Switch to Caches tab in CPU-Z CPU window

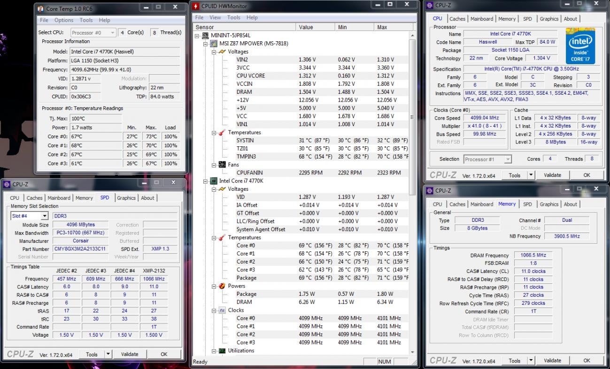pyautogui.click(x=457, y=19)
